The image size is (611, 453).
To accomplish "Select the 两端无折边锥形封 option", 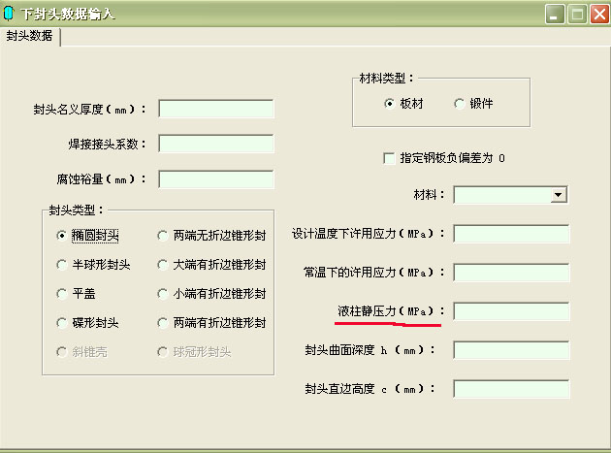I will pyautogui.click(x=164, y=235).
